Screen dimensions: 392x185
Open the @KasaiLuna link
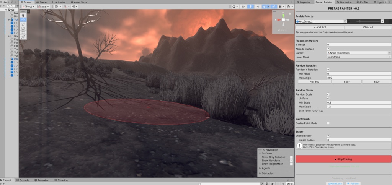coord(335,183)
